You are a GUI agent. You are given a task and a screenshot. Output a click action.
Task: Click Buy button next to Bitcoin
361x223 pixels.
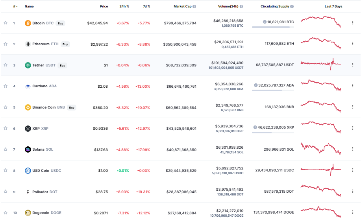pyautogui.click(x=60, y=23)
